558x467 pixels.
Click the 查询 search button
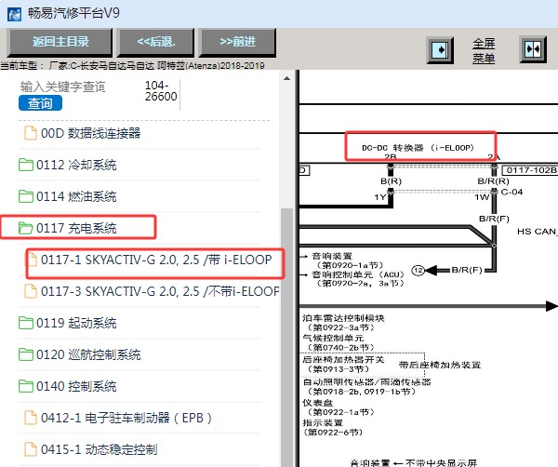(40, 103)
